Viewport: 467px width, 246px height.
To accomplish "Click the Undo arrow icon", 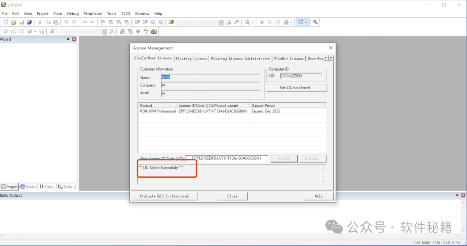I will coord(66,22).
